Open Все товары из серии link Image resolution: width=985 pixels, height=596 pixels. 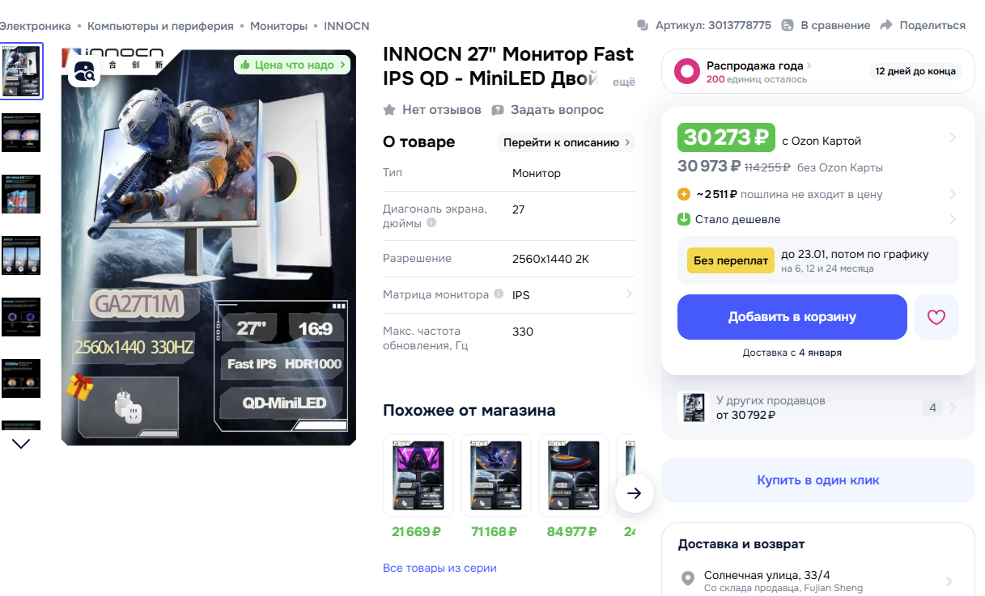click(x=439, y=568)
